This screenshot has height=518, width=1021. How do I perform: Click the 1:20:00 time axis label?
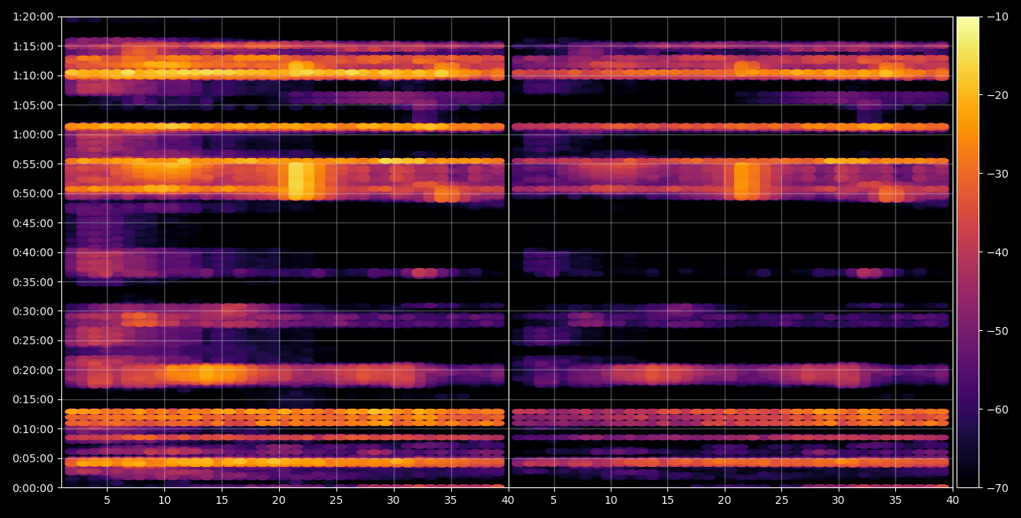(32, 17)
